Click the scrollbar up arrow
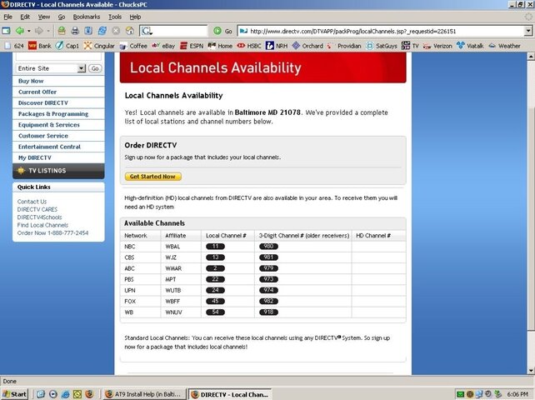 (x=531, y=57)
